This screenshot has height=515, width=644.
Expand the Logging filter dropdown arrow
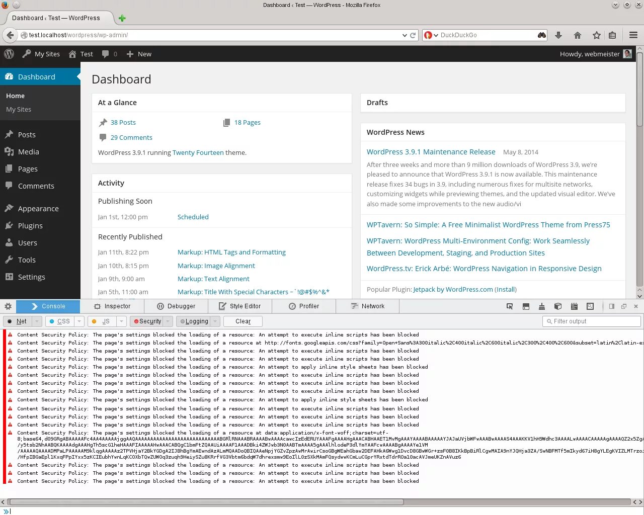click(x=215, y=321)
